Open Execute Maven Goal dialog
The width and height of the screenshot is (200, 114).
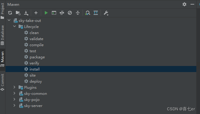coord(54,13)
